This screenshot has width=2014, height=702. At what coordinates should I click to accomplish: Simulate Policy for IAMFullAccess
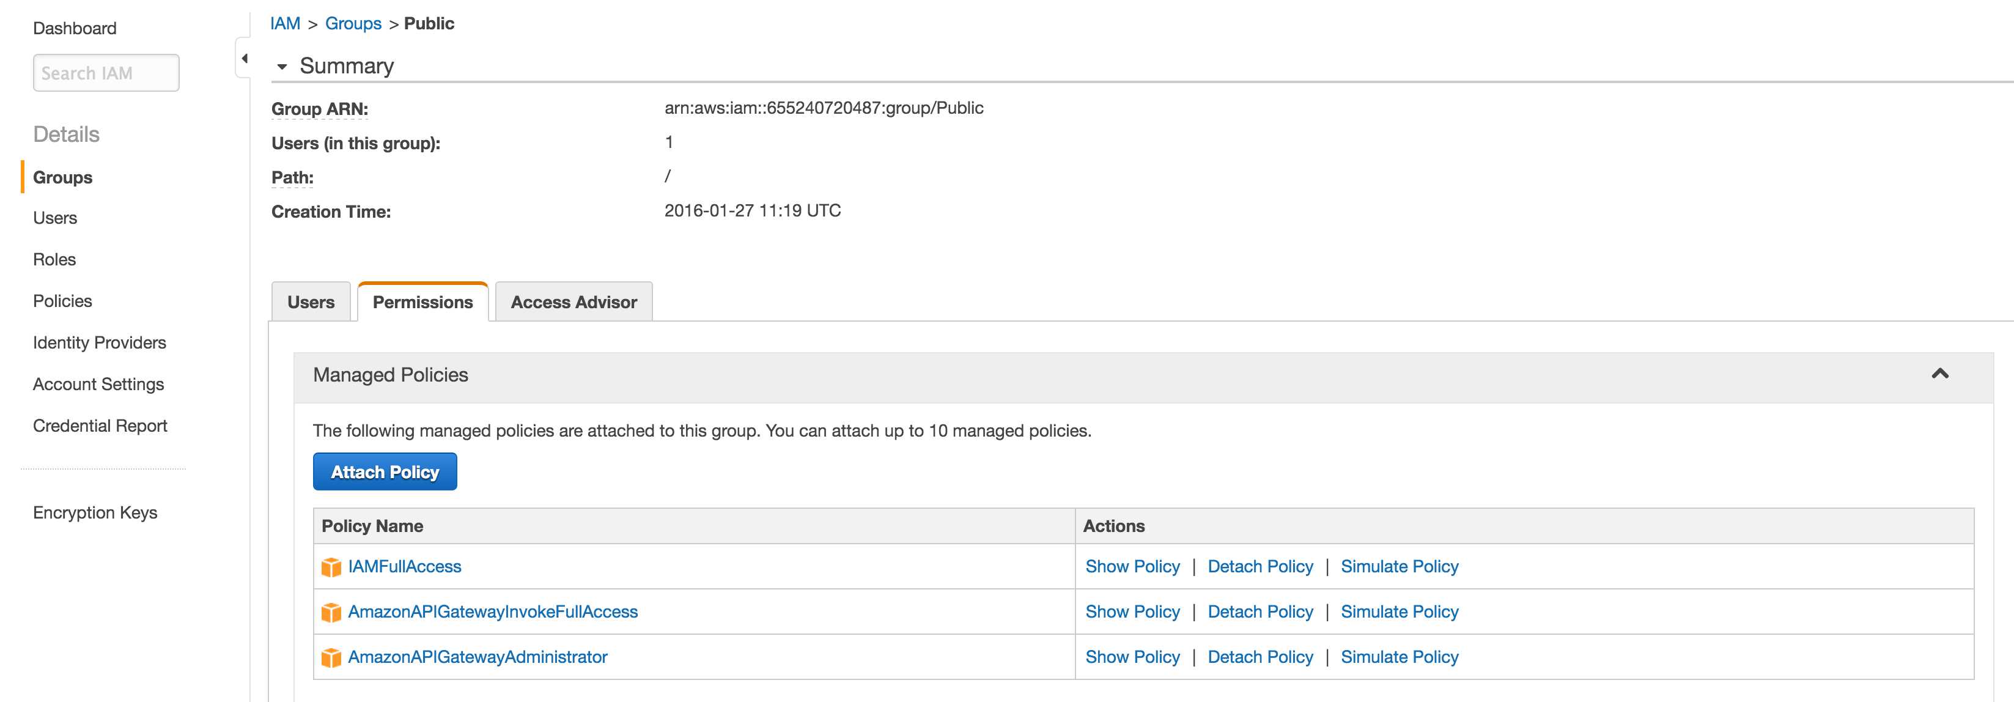pyautogui.click(x=1399, y=566)
